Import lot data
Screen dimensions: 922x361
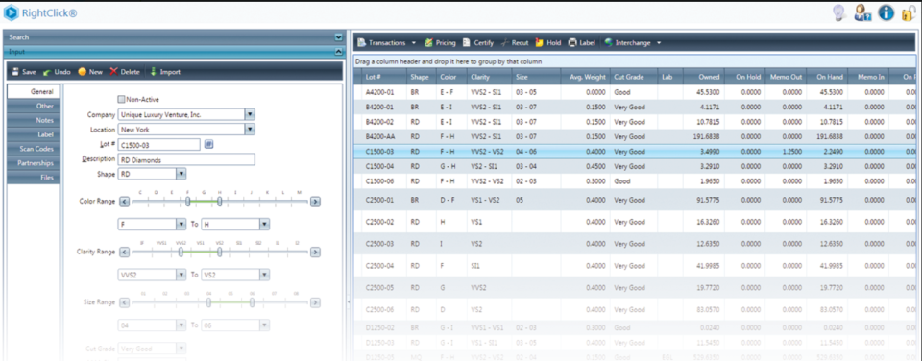pos(165,72)
